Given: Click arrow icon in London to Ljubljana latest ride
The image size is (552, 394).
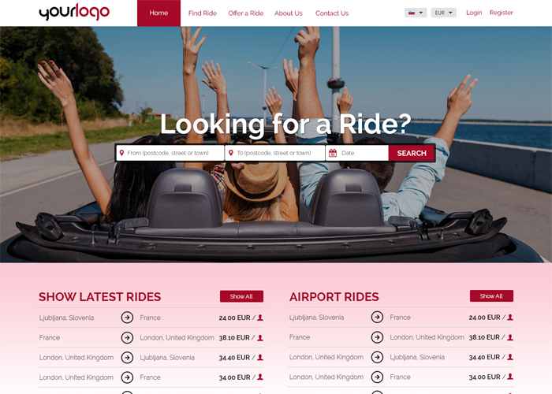Looking at the screenshot, I should click(x=127, y=358).
